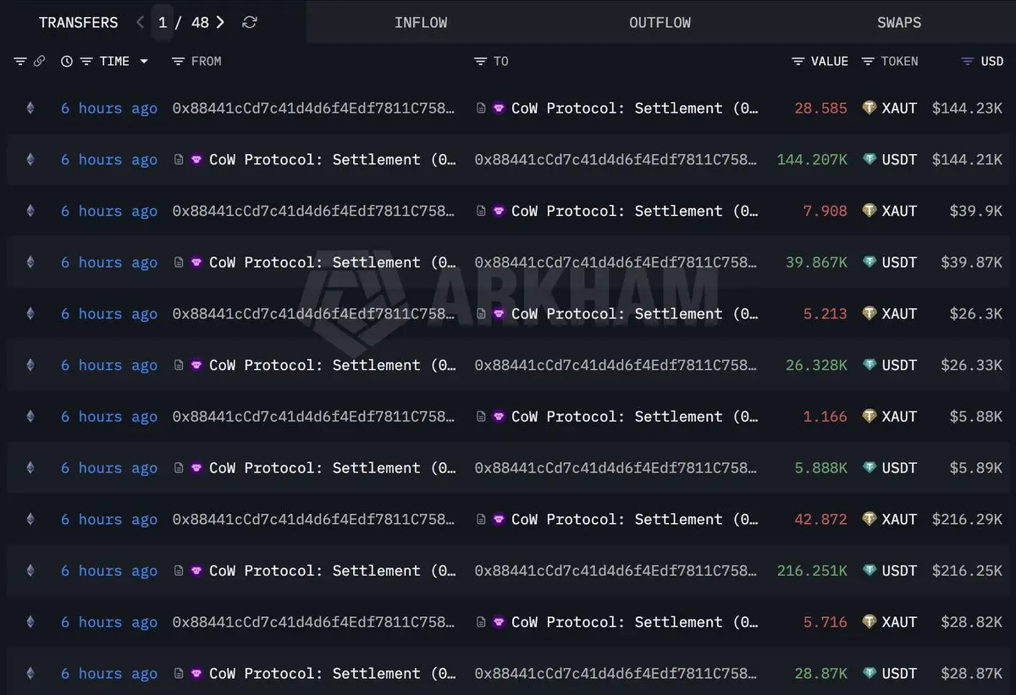
Task: Click contract document icon in the 39.867K row
Action: click(x=179, y=262)
